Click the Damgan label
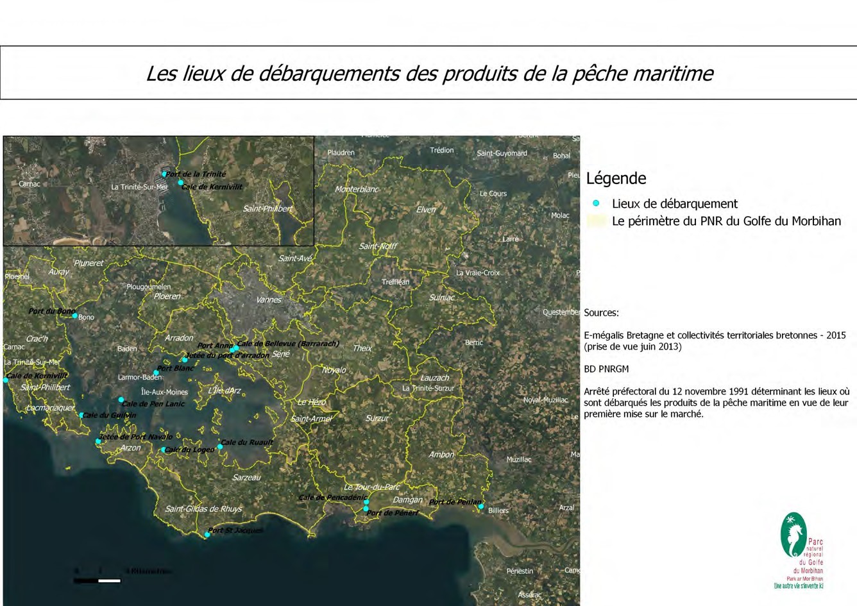This screenshot has width=857, height=606. pos(408,500)
